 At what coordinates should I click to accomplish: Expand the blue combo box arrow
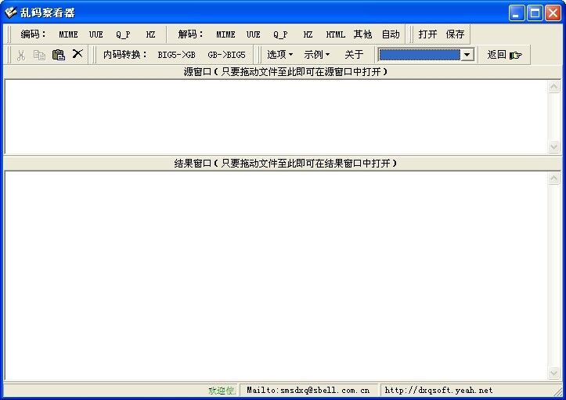tap(467, 55)
